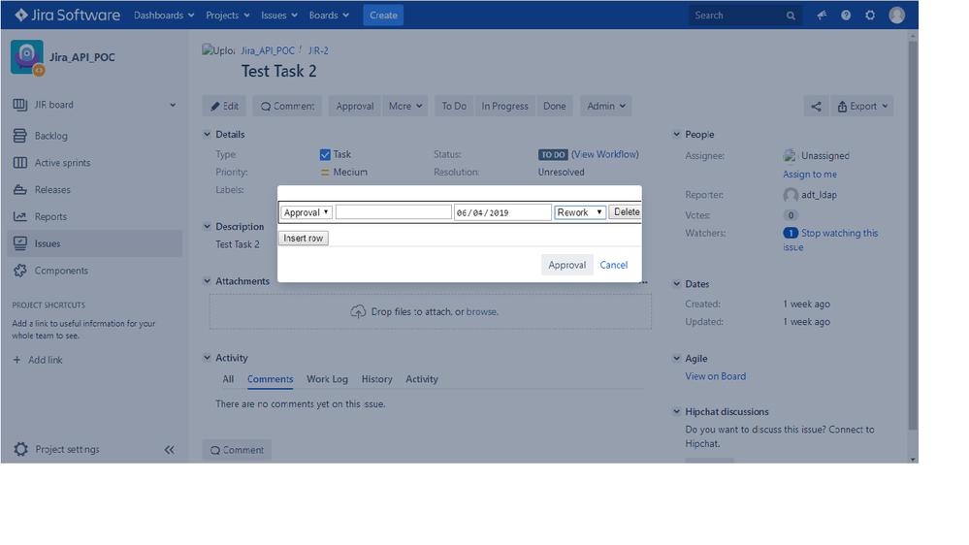Click the Insert row button
Screen dimensions: 969x545
pyautogui.click(x=303, y=238)
